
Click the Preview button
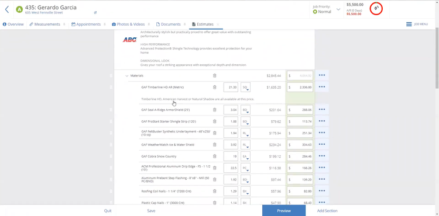284,211
